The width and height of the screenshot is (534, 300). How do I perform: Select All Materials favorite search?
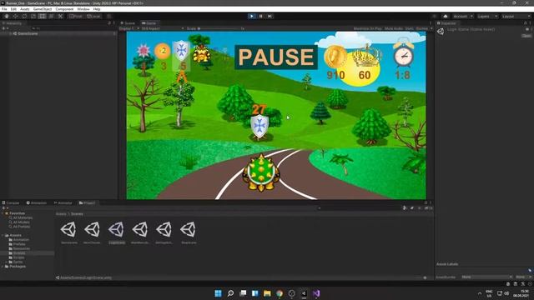[23, 217]
